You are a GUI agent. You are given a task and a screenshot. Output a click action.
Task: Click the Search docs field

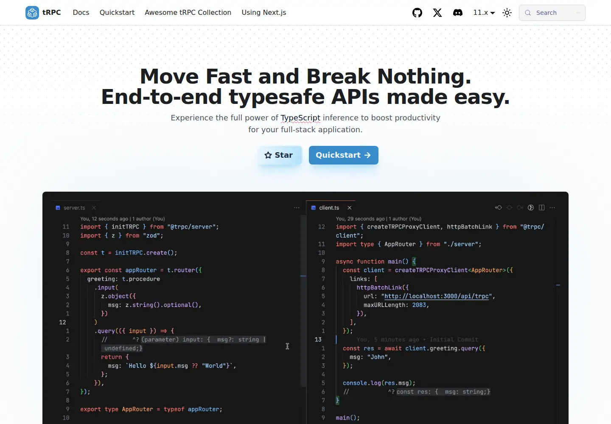pos(552,13)
